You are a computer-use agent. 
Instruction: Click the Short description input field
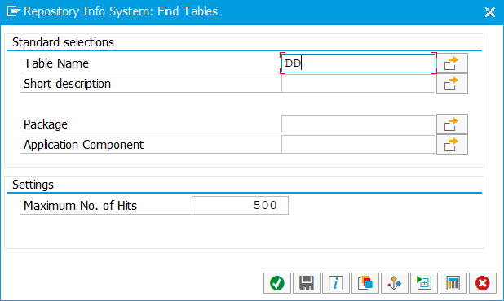coord(358,84)
